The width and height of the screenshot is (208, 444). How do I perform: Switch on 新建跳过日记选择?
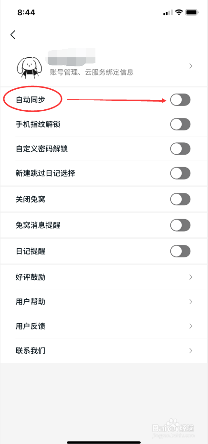pyautogui.click(x=180, y=173)
